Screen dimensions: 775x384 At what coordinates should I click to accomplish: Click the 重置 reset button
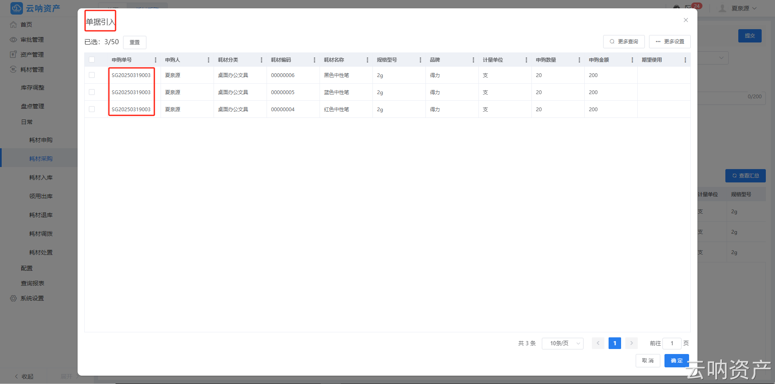click(135, 42)
